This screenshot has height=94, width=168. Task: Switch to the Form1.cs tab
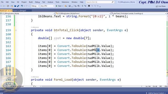[x=3, y=11]
